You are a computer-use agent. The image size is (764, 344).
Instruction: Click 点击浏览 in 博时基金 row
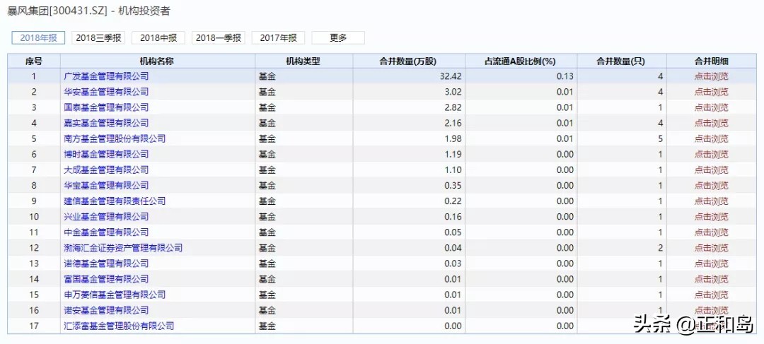pos(712,154)
